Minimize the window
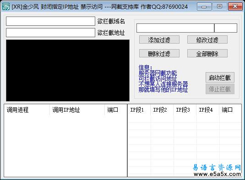Viewport: 245px width, 180px height. click(x=204, y=6)
